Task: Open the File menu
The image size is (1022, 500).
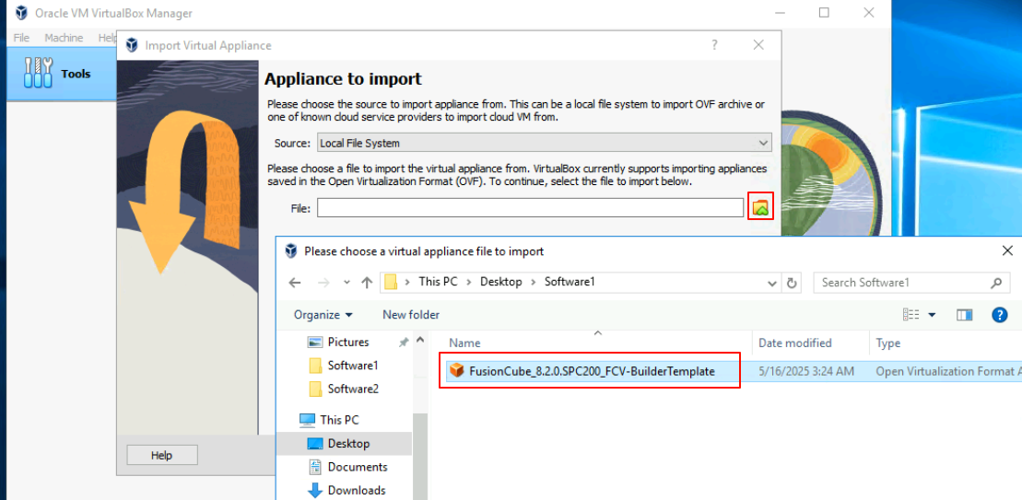Action: click(x=21, y=38)
